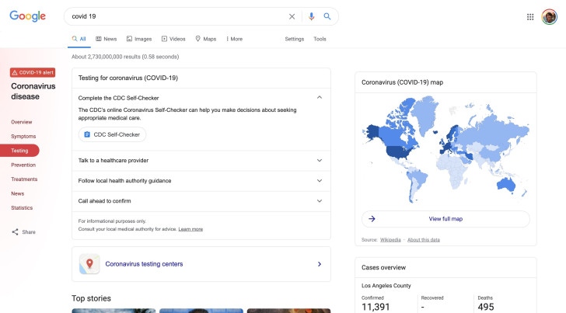This screenshot has height=313, width=566.
Task: Open the Learn more link
Action: (x=190, y=229)
